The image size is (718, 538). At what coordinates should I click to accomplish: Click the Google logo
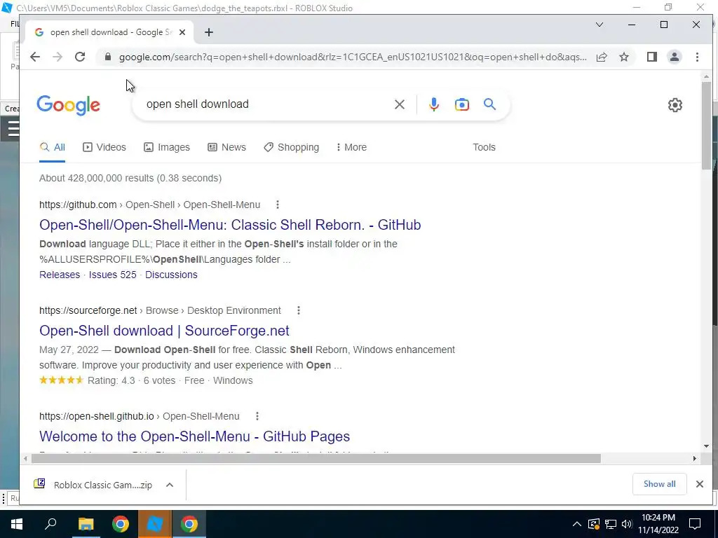click(x=68, y=105)
